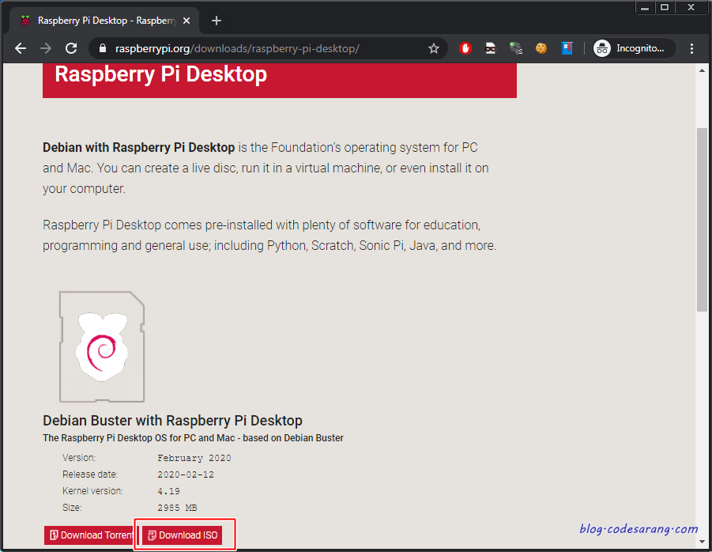Image resolution: width=712 pixels, height=552 pixels.
Task: Click the Download ISO button
Action: click(182, 535)
